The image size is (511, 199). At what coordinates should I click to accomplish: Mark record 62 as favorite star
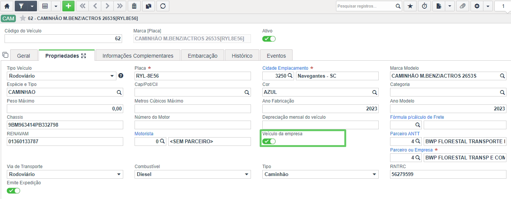tap(23, 18)
